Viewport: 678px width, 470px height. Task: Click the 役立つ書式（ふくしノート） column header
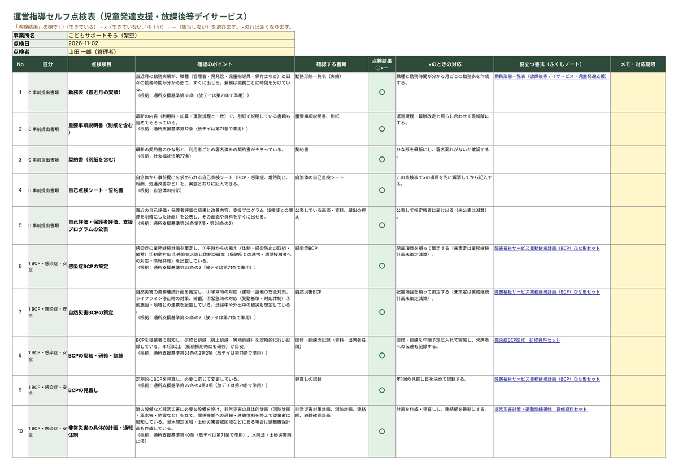(x=552, y=64)
